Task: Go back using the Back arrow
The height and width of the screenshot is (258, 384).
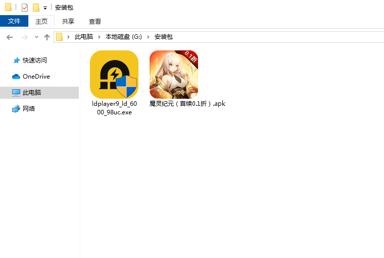Action: [10, 37]
